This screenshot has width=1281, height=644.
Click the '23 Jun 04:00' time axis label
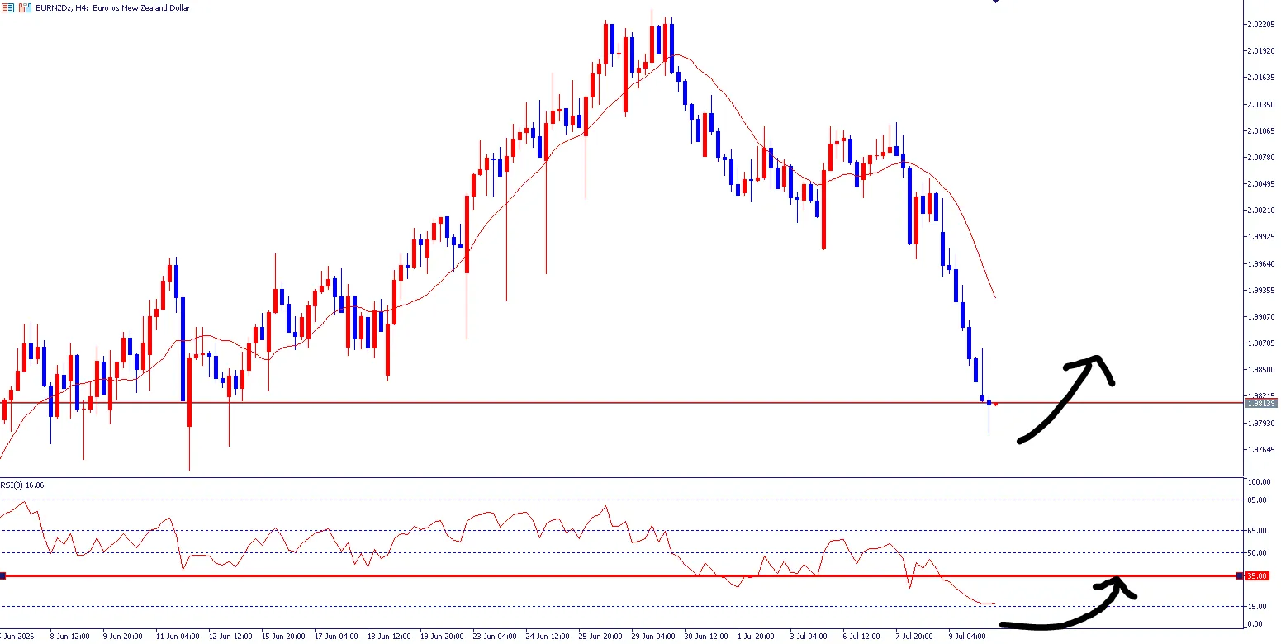(x=495, y=637)
